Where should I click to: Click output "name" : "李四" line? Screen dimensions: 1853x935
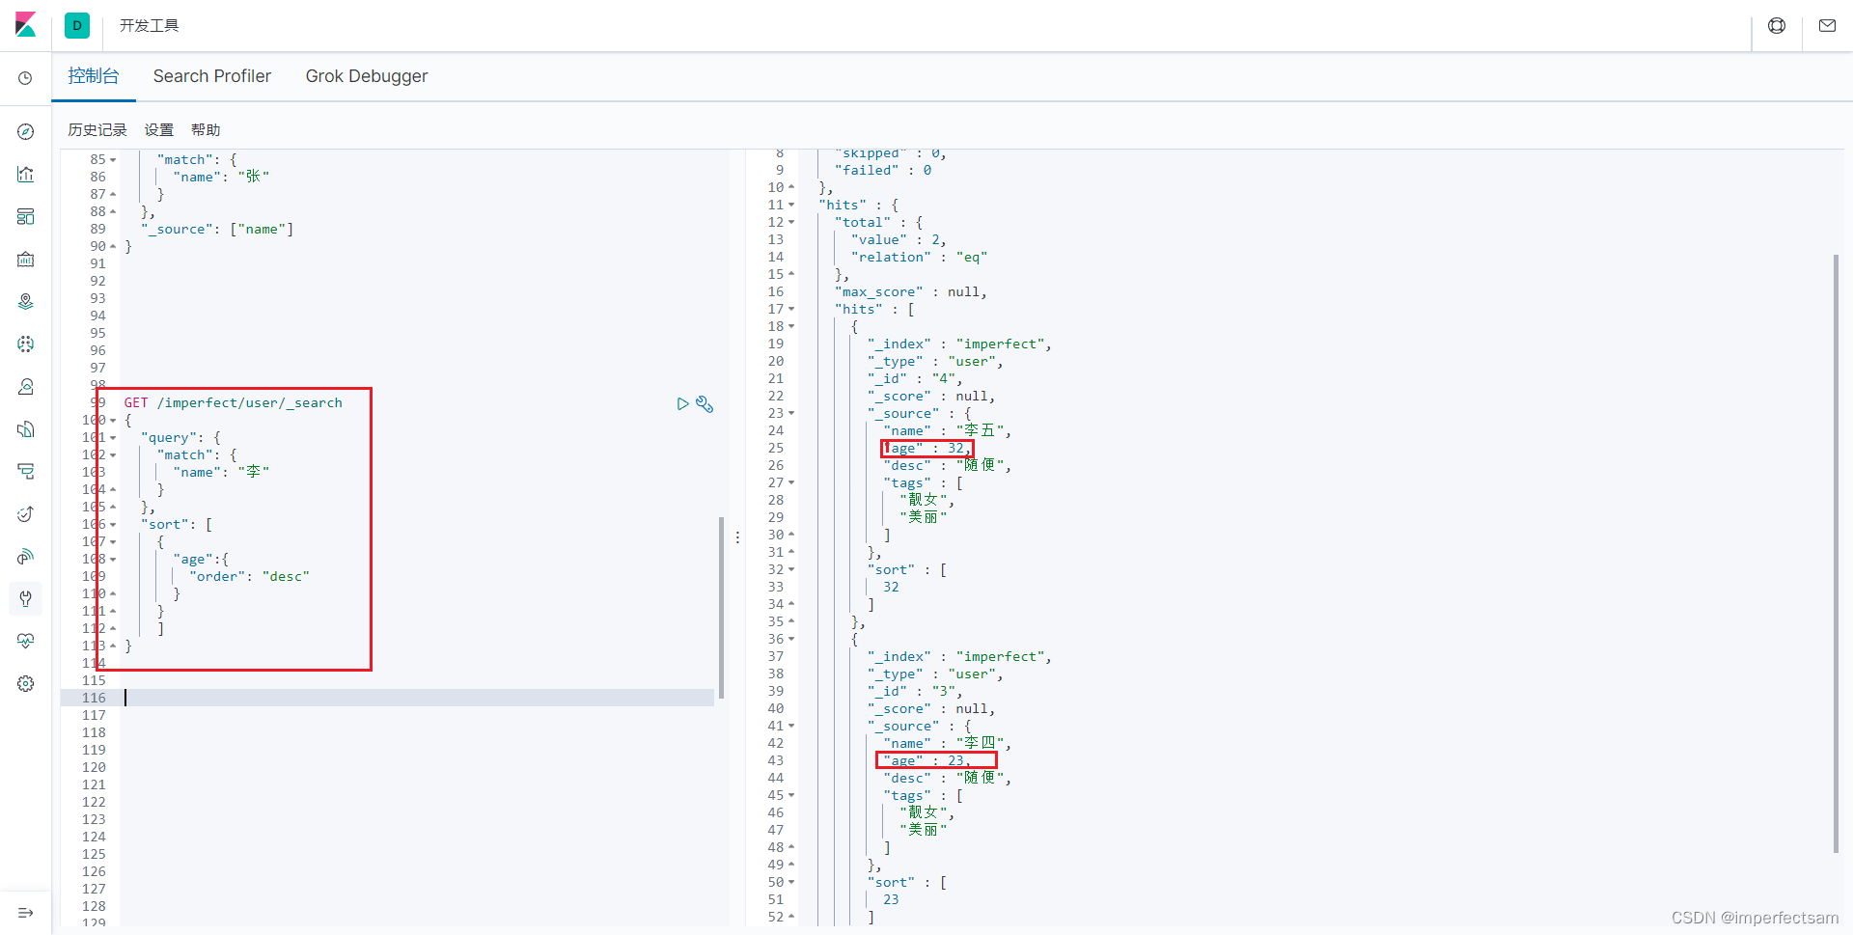tap(947, 744)
